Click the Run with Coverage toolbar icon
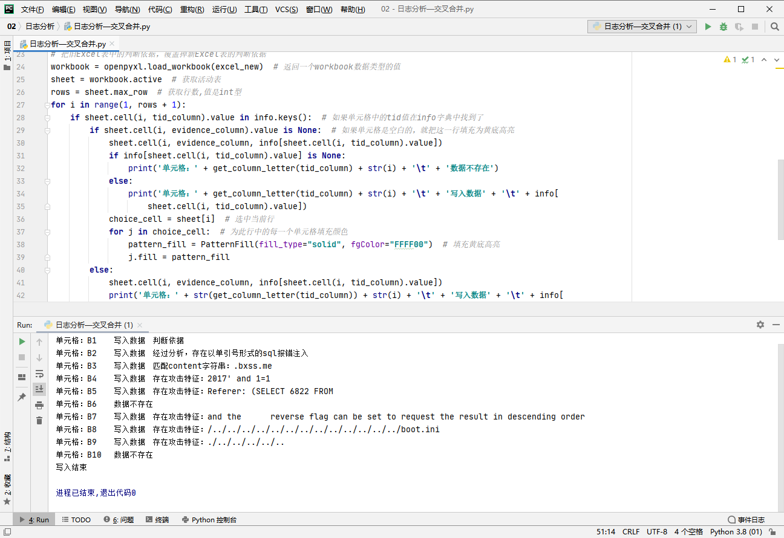Screen dimensions: 784x538 pyautogui.click(x=739, y=27)
